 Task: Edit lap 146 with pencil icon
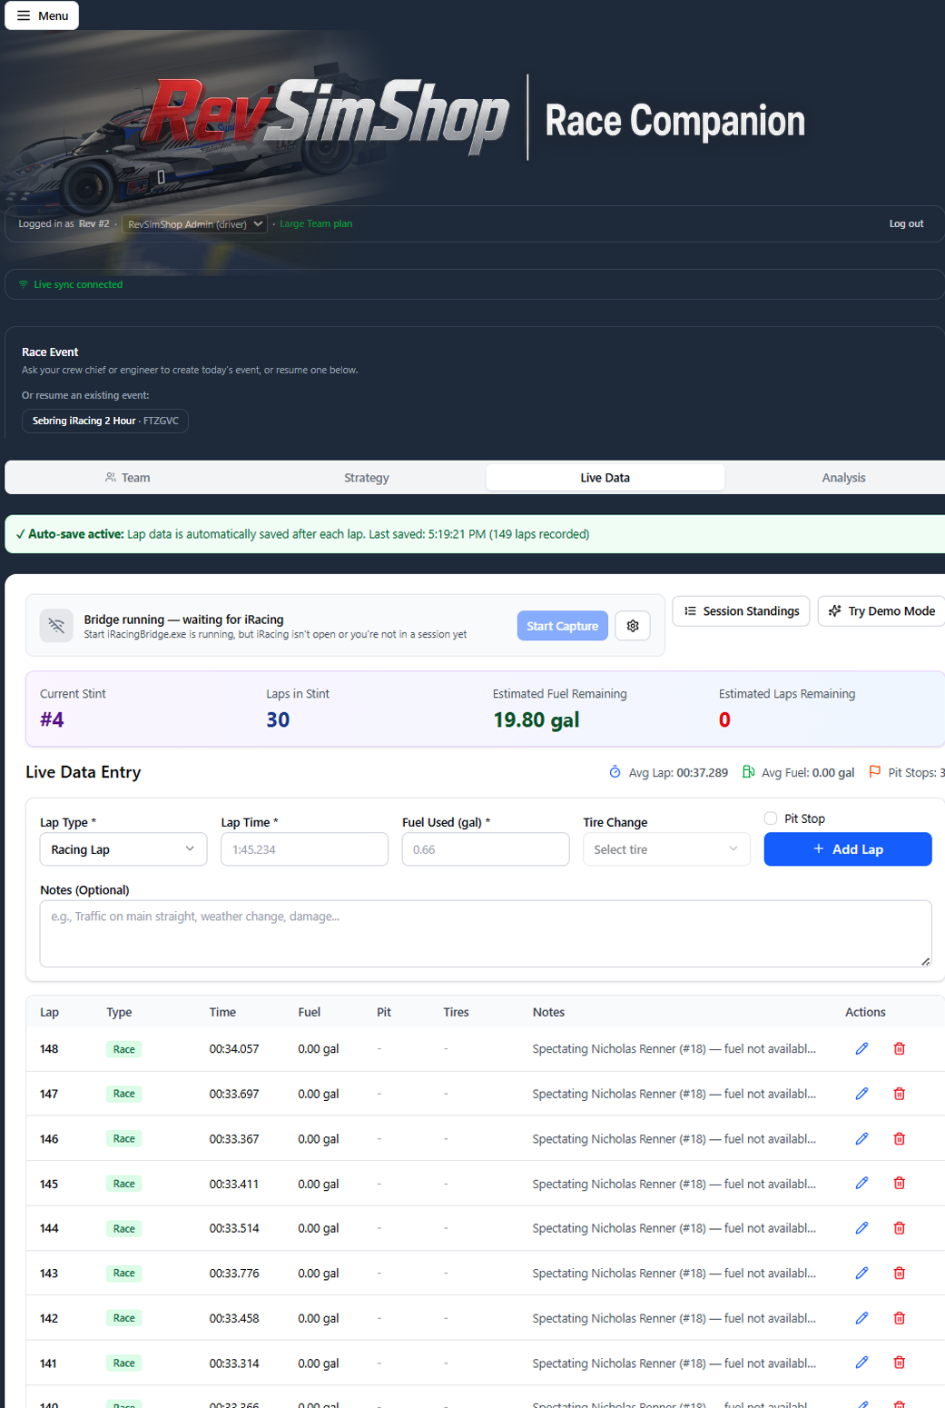pyautogui.click(x=861, y=1138)
